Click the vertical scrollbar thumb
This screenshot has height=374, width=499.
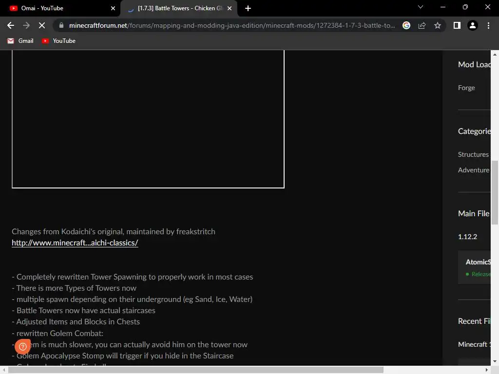(x=495, y=192)
